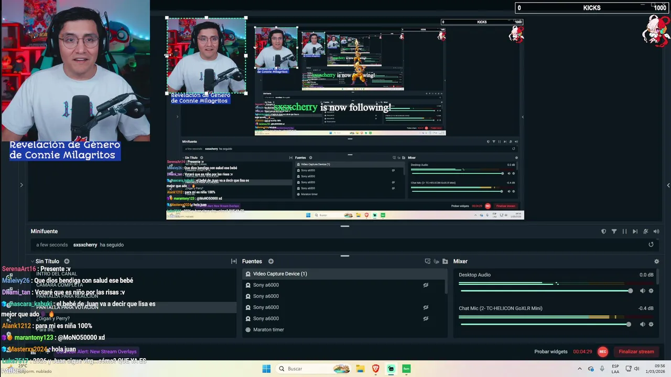Click the microphone tray icon

[602, 369]
